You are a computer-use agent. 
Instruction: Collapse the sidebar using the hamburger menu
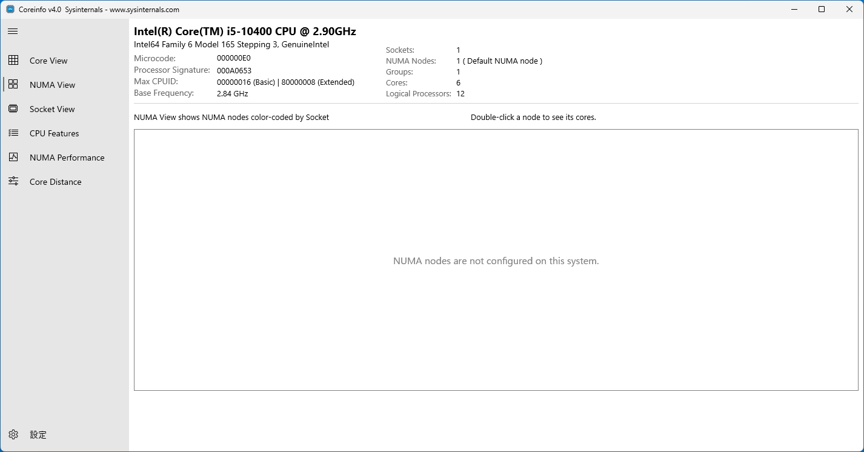tap(13, 32)
